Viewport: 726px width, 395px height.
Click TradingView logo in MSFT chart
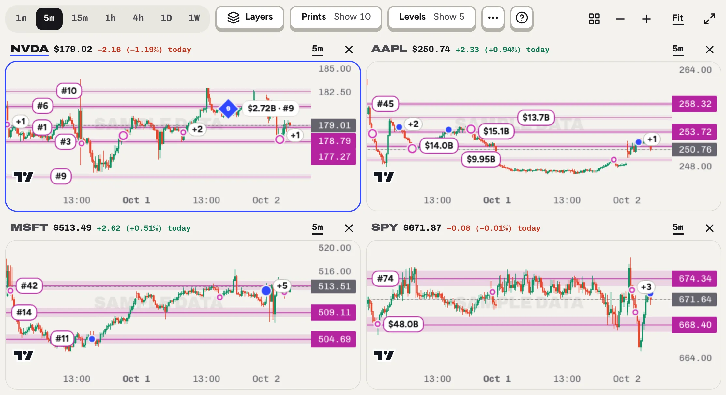23,356
